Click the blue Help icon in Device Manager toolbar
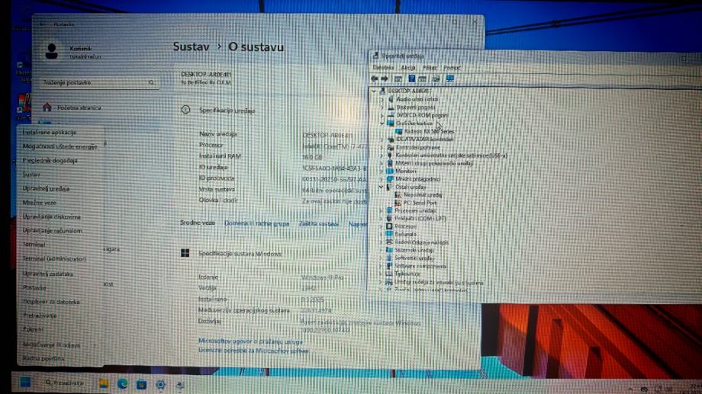 click(x=411, y=78)
